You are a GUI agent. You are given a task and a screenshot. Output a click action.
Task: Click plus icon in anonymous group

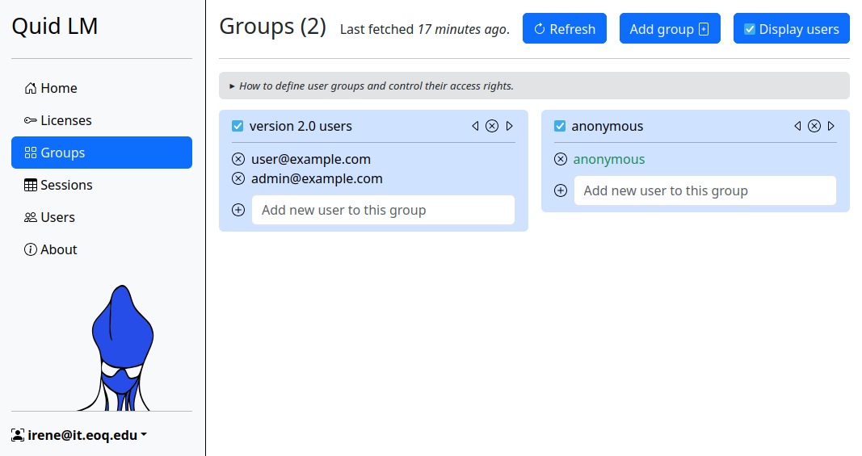(x=561, y=190)
